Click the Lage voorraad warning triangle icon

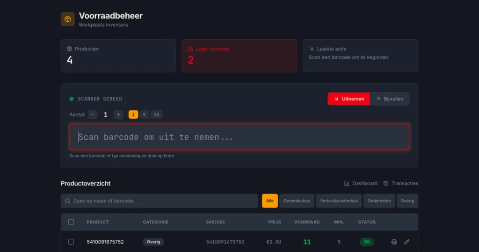point(190,49)
